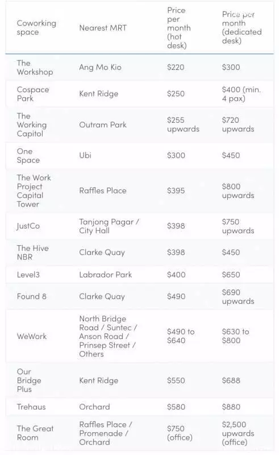Select the dedicated desk price header
This screenshot has width=279, height=455.
[x=241, y=27]
